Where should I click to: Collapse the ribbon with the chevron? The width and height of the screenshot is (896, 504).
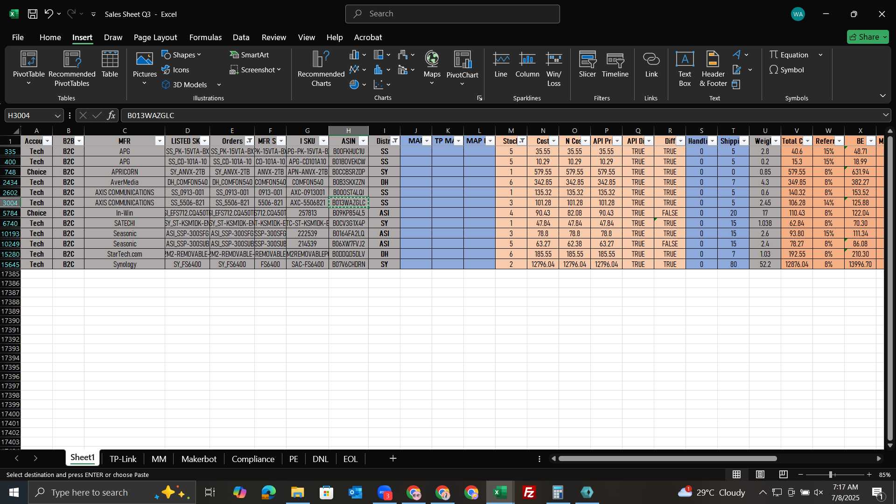click(x=882, y=96)
